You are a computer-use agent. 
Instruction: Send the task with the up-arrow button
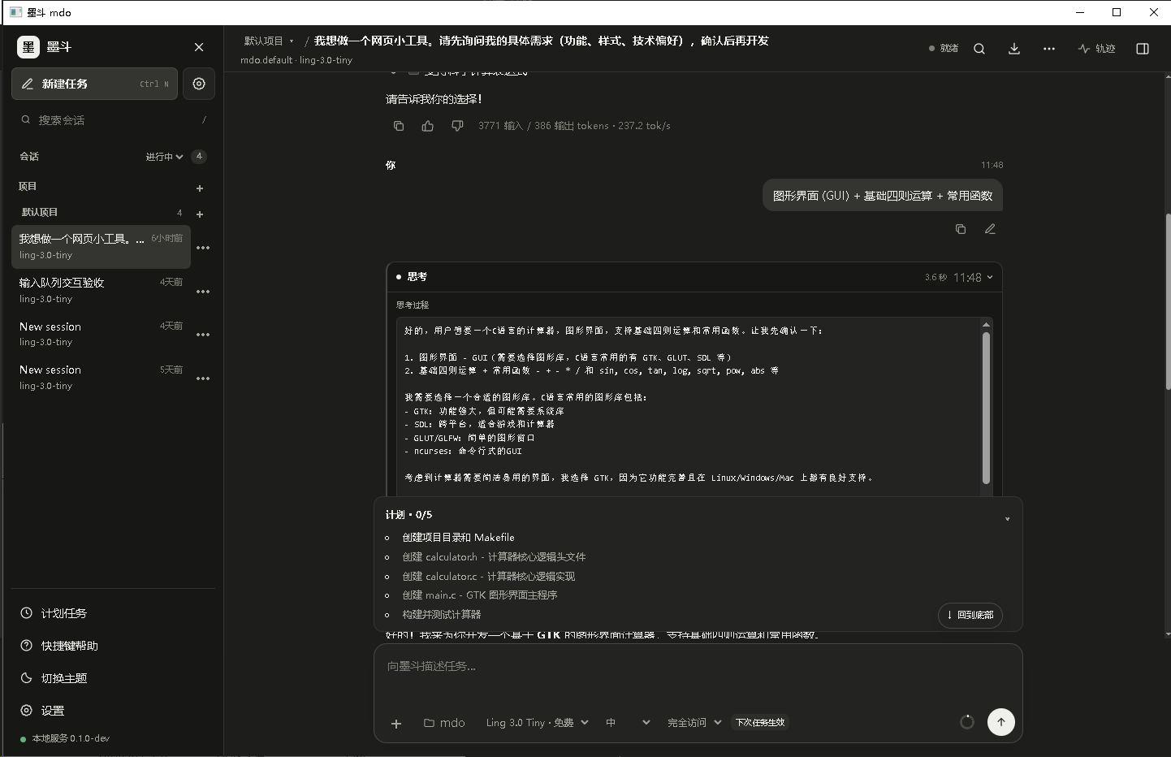coord(1001,722)
